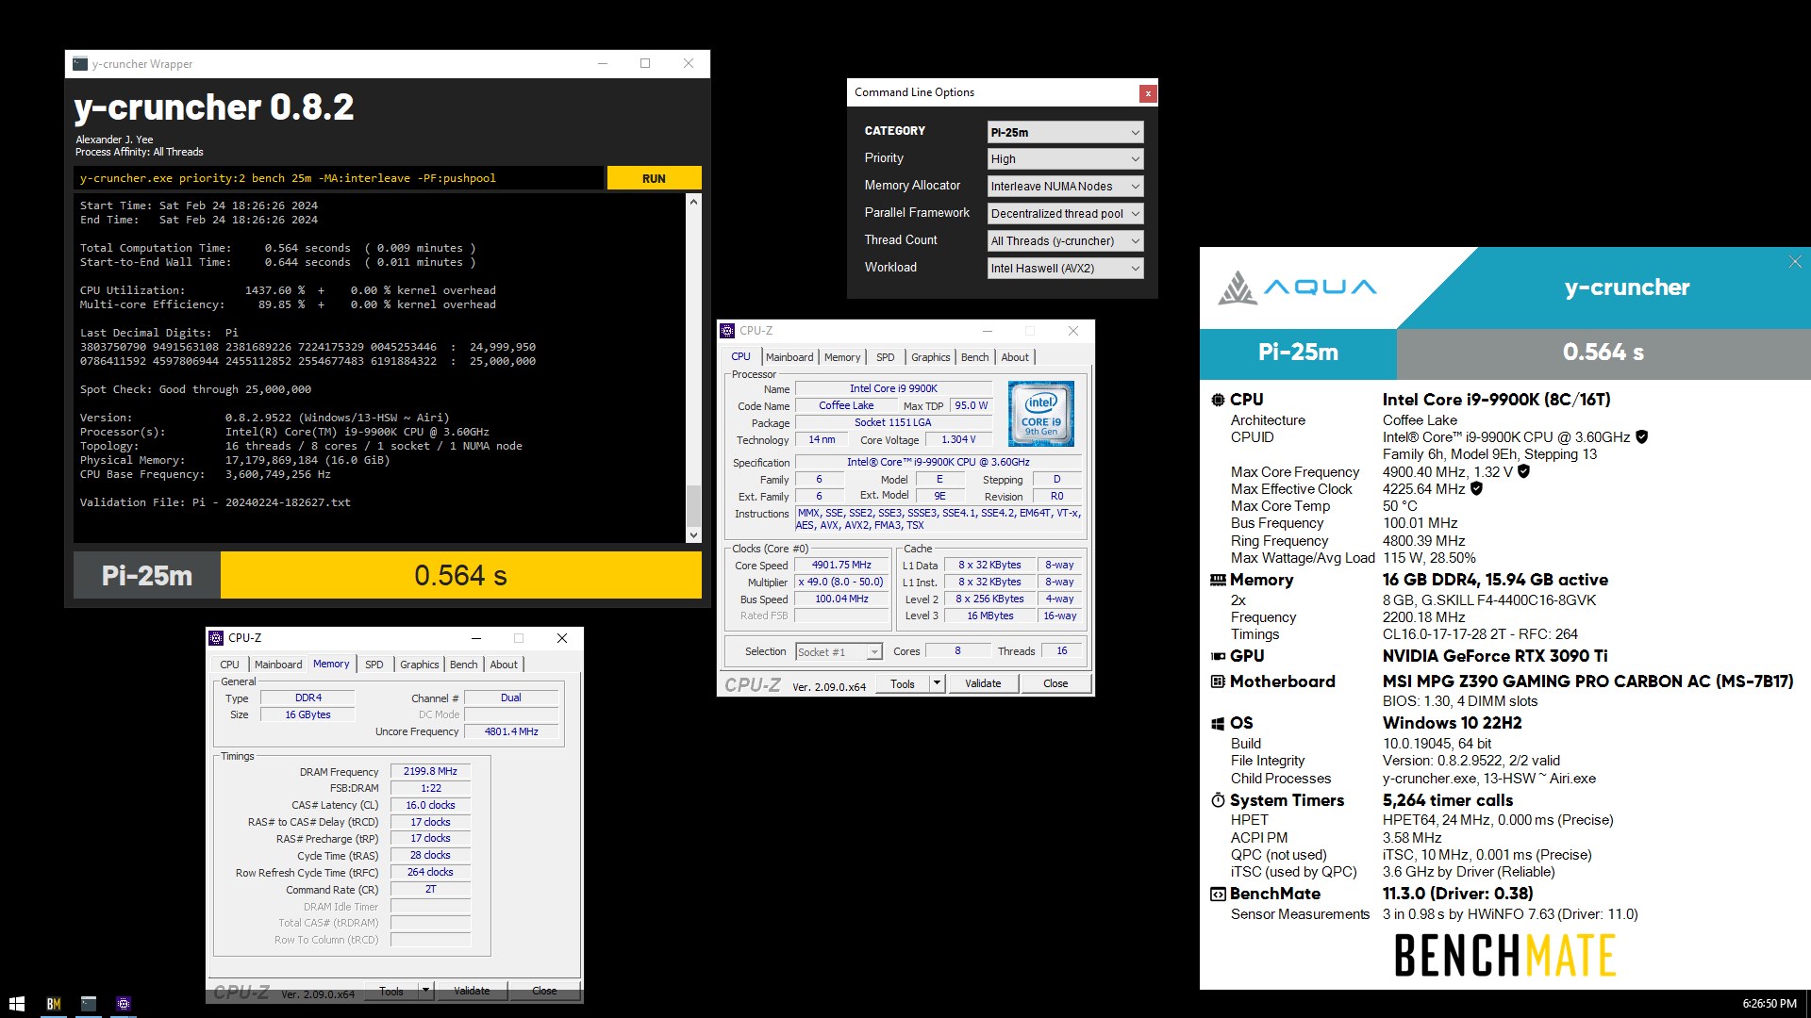The height and width of the screenshot is (1018, 1811).
Task: Expand Tools dropdown arrow in right CPU-Z window
Action: [937, 684]
